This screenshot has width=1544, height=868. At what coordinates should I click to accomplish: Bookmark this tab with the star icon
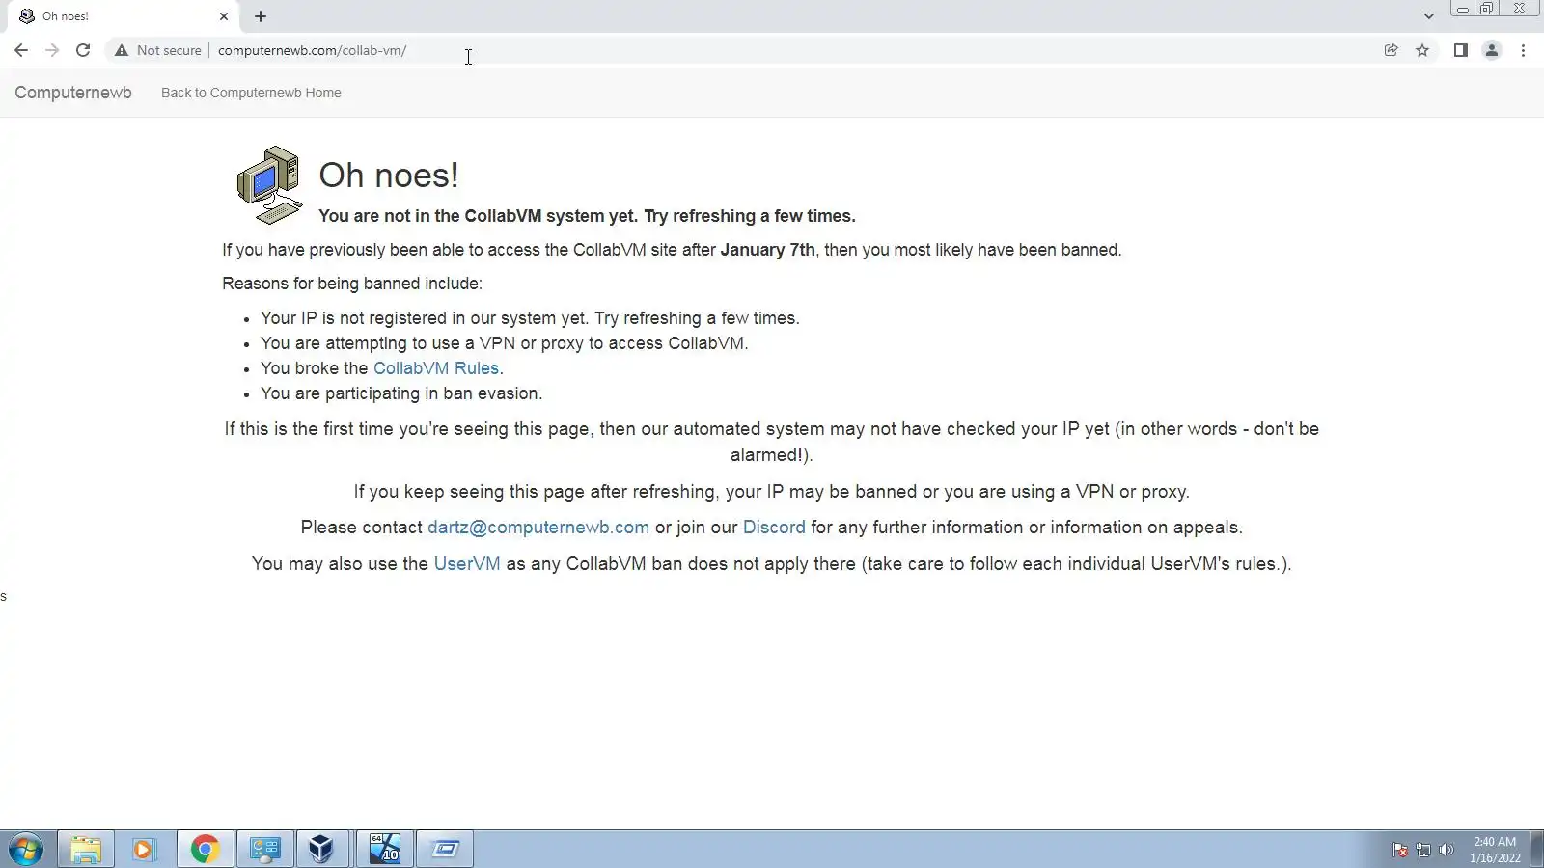(x=1422, y=50)
